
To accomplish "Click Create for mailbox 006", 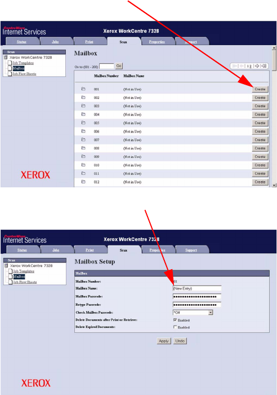I will click(260, 131).
